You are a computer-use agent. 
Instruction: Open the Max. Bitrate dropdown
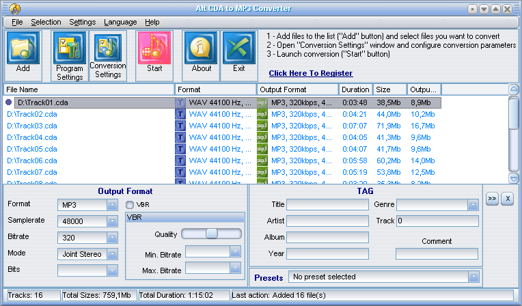point(235,268)
